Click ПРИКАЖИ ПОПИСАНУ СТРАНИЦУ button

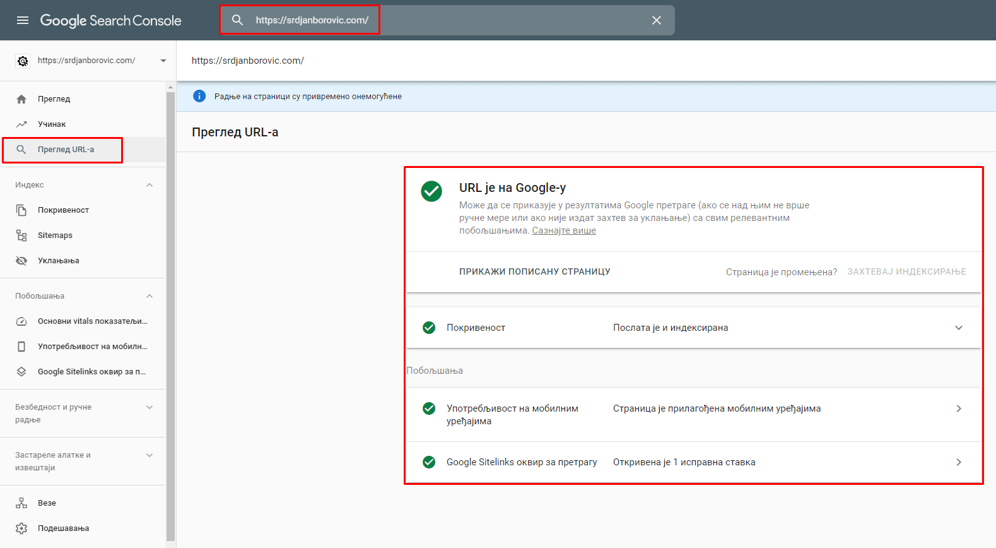coord(535,271)
